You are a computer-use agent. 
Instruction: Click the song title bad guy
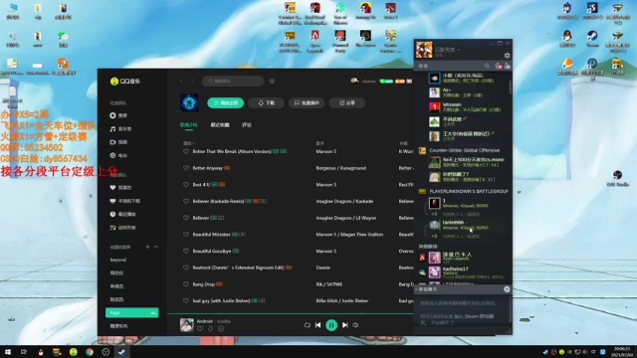(x=221, y=300)
